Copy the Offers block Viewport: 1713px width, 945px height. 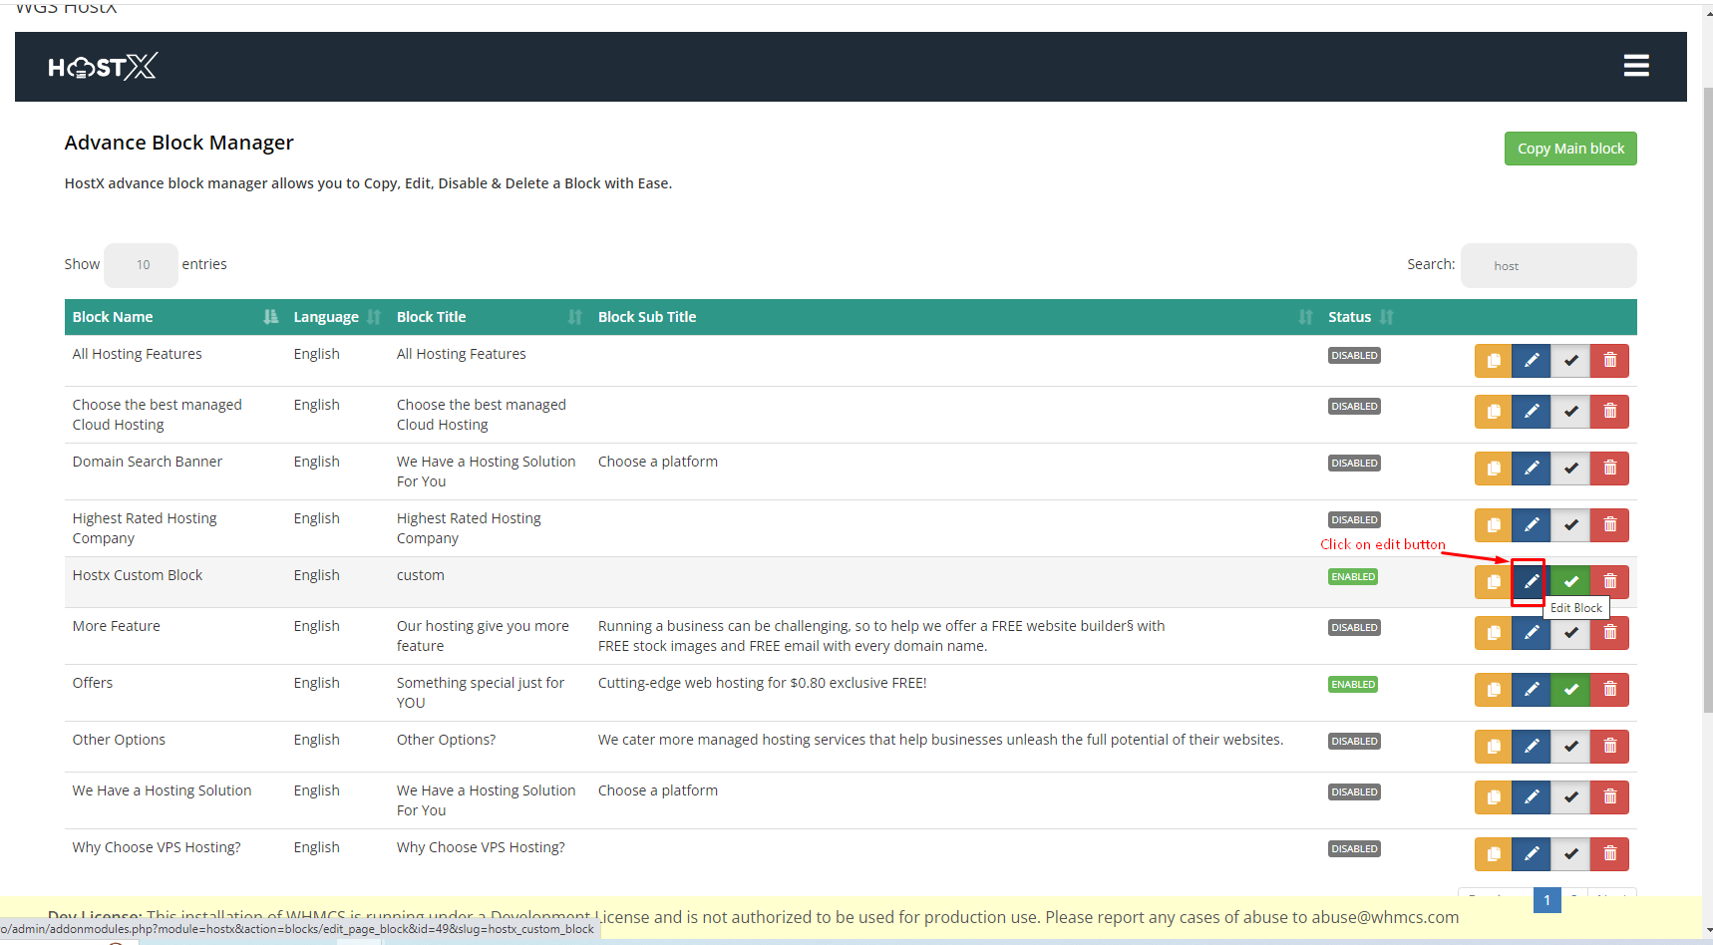1493,690
